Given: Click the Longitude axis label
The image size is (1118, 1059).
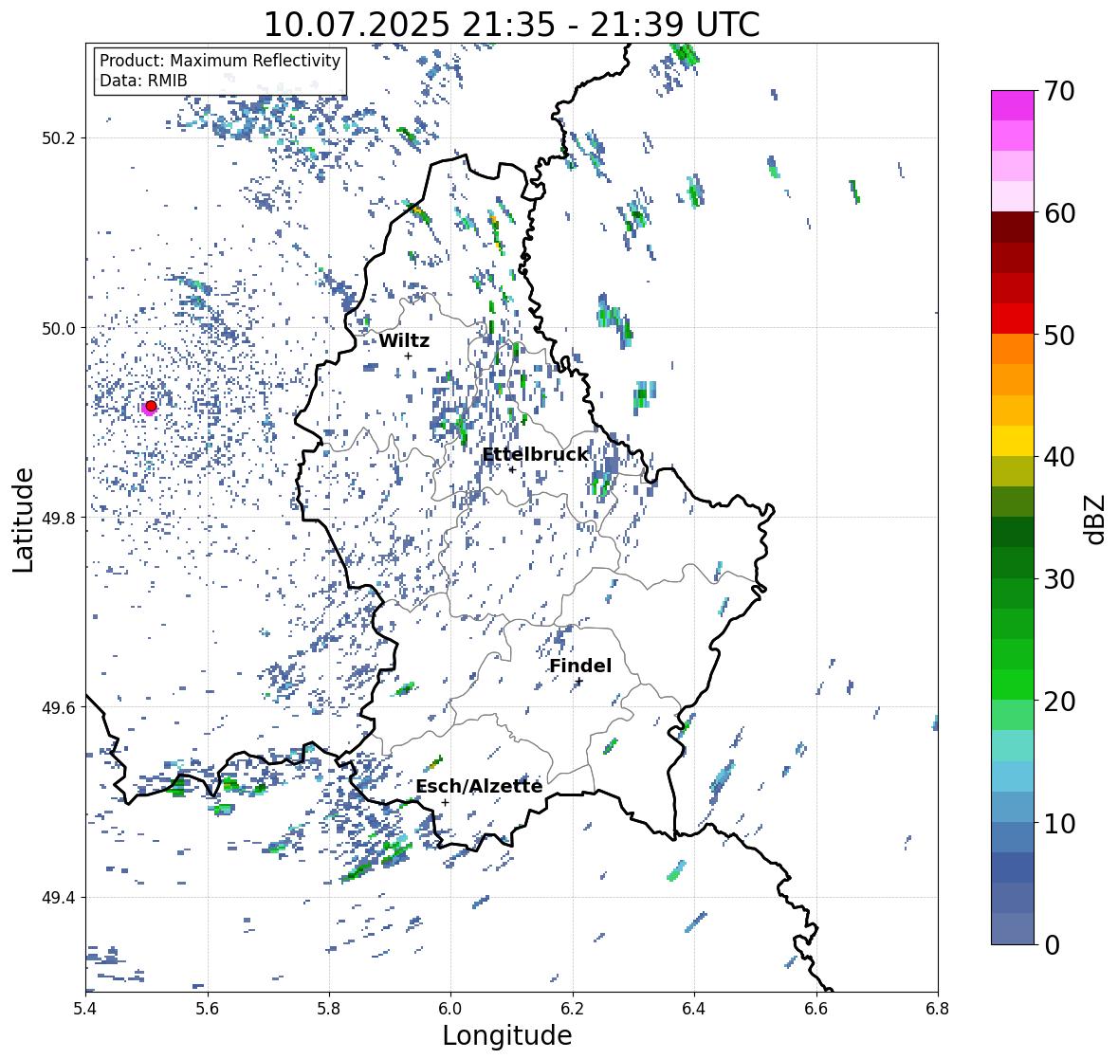Looking at the screenshot, I should click(x=507, y=1035).
